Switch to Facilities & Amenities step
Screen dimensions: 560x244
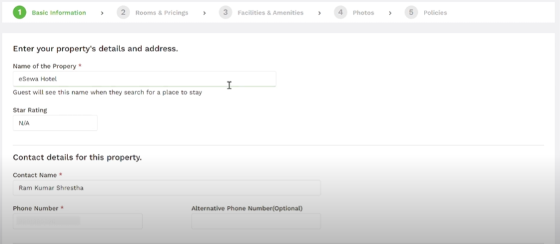270,13
